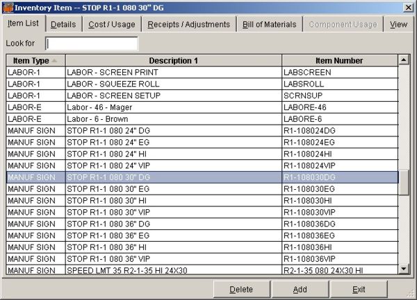This screenshot has height=300, width=417.
Task: Click the vertical scrollbar thumb
Action: 404,183
